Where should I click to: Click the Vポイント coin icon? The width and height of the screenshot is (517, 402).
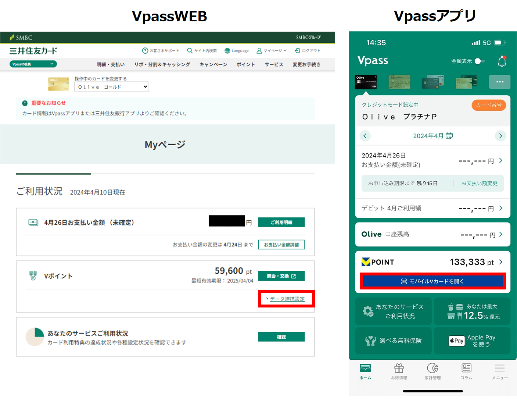[x=33, y=275]
